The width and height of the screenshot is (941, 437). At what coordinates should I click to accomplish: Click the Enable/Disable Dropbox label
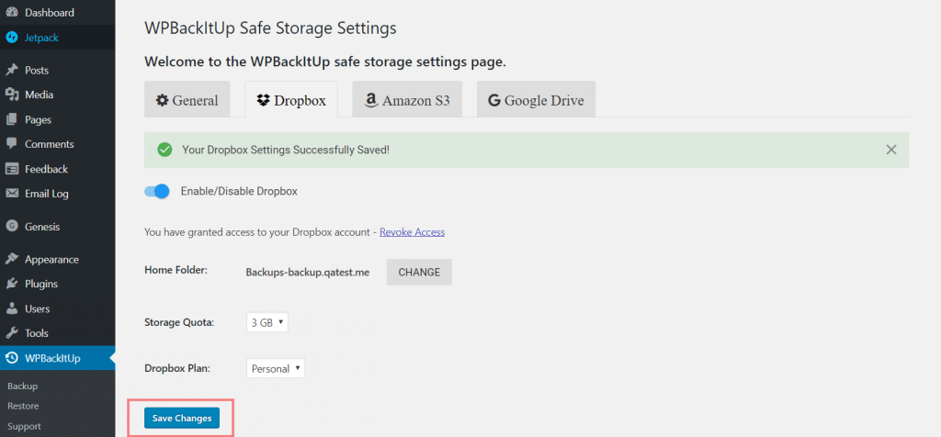(x=239, y=192)
